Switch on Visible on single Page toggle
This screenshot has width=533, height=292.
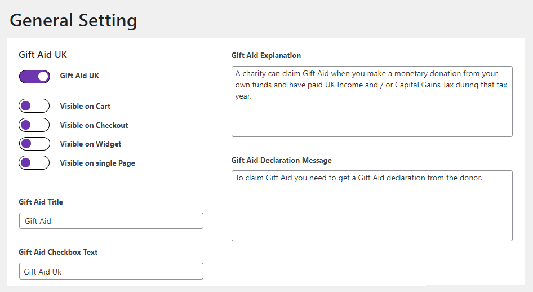pyautogui.click(x=34, y=163)
